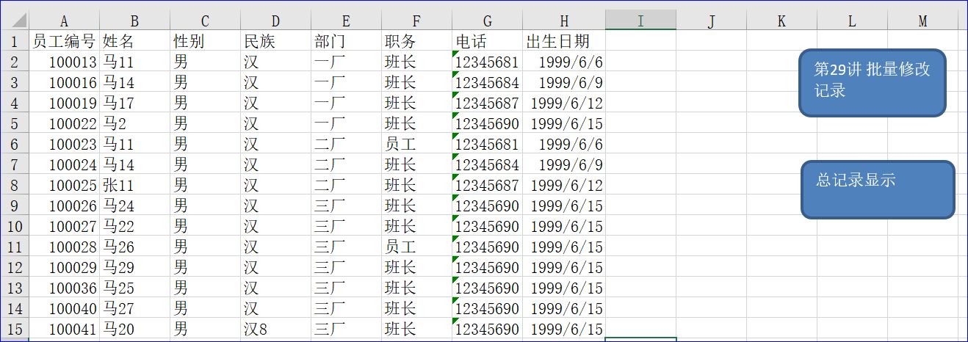Image resolution: width=968 pixels, height=342 pixels.
Task: Click the '民族' header cell
Action: [276, 41]
